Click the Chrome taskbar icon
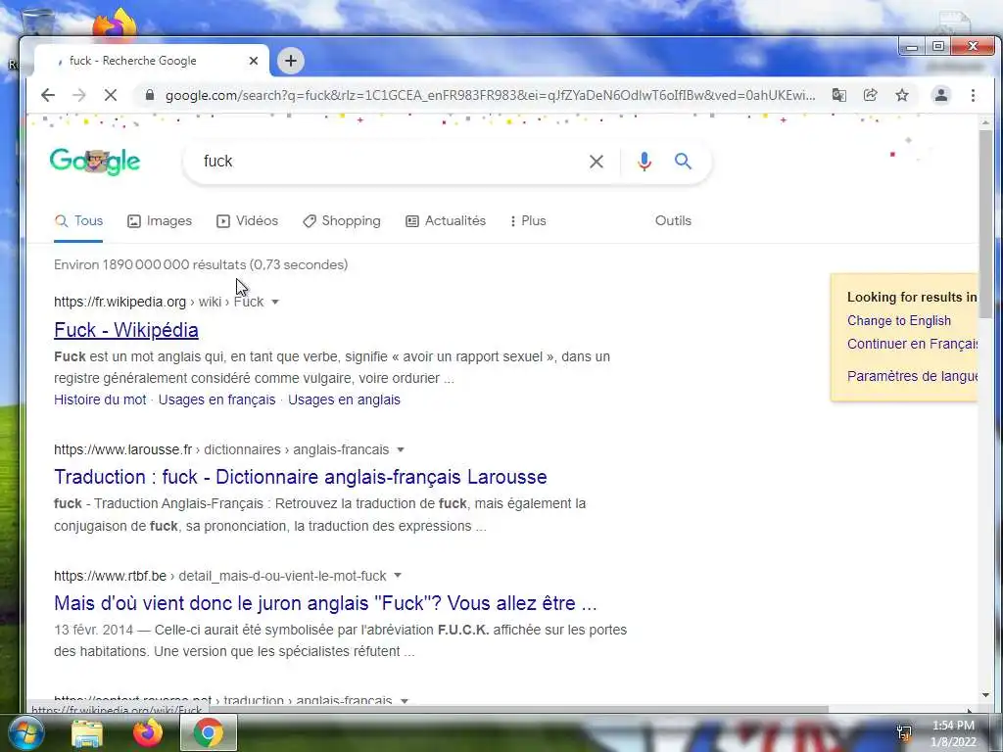The height and width of the screenshot is (752, 1003). [208, 732]
